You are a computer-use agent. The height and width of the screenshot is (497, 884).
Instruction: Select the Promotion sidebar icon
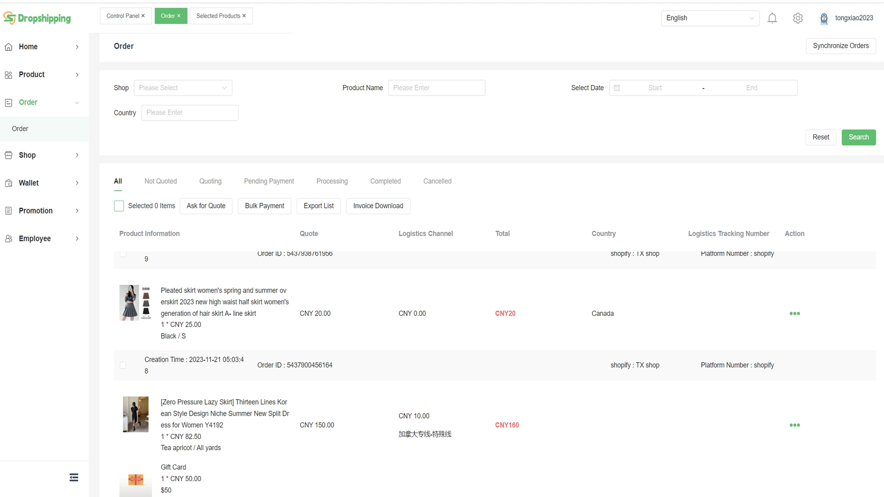pyautogui.click(x=8, y=210)
